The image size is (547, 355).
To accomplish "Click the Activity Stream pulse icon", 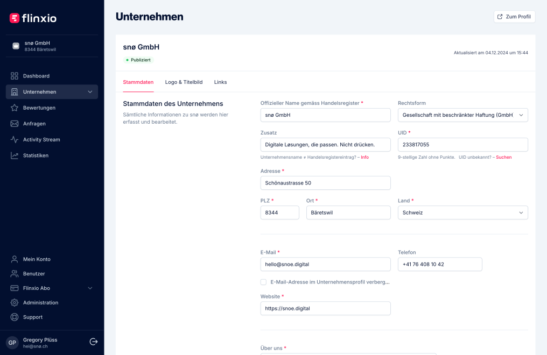I will pos(15,140).
